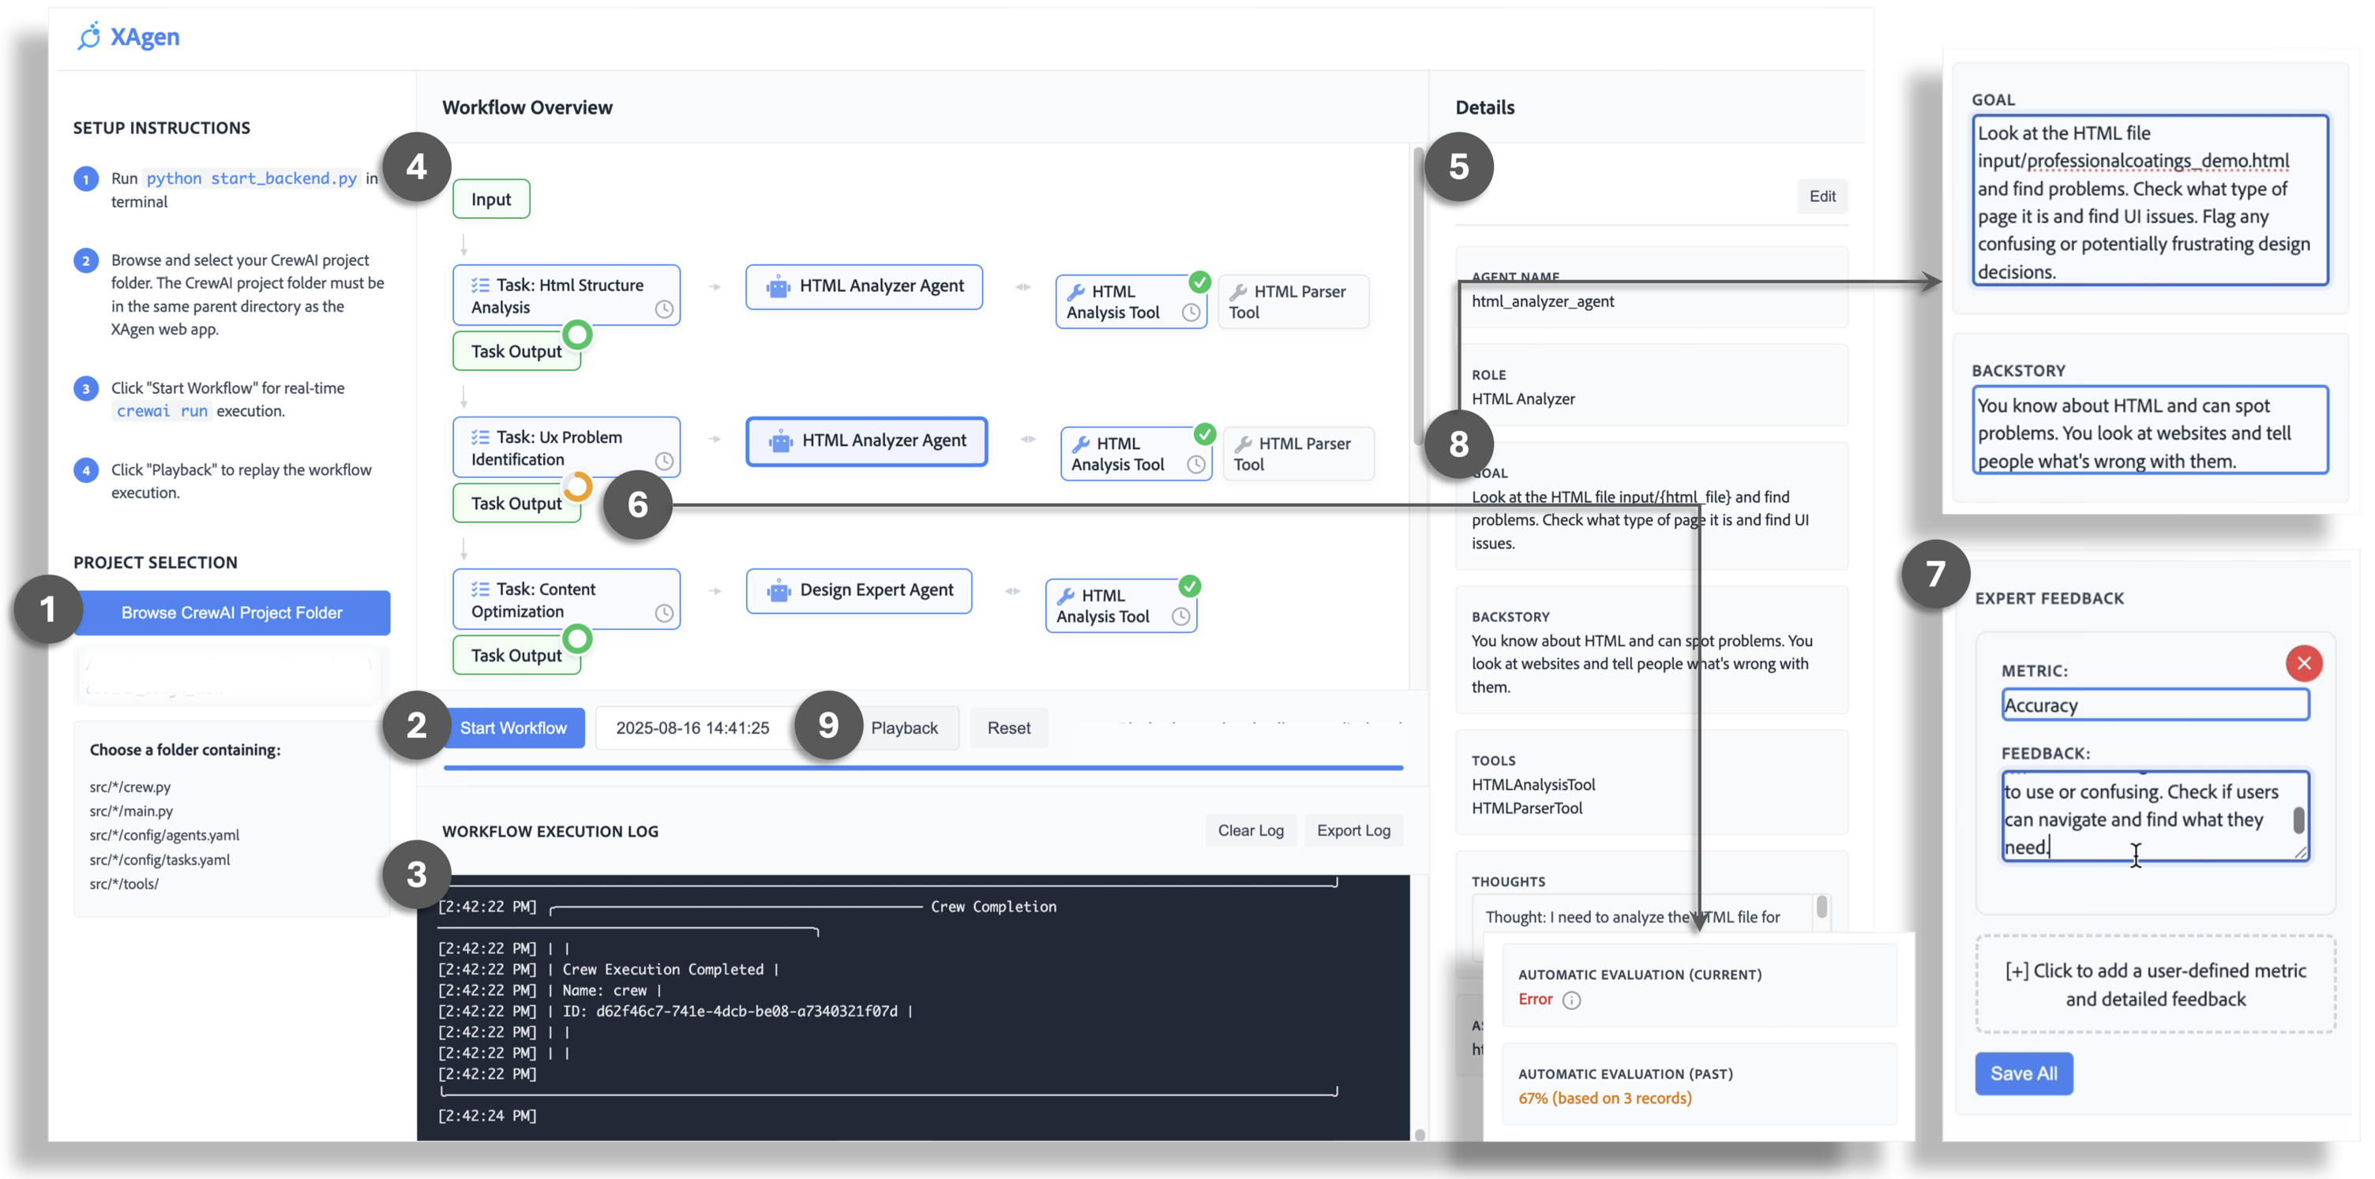Image resolution: width=2375 pixels, height=1179 pixels.
Task: Click the Save All button
Action: pos(2023,1074)
